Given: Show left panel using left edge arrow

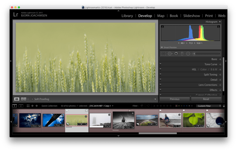Looking at the screenshot, I should [11, 61].
